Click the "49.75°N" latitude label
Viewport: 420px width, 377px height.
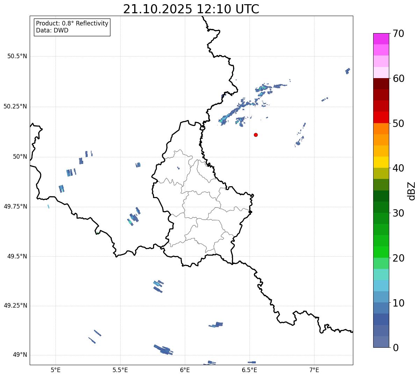[15, 207]
